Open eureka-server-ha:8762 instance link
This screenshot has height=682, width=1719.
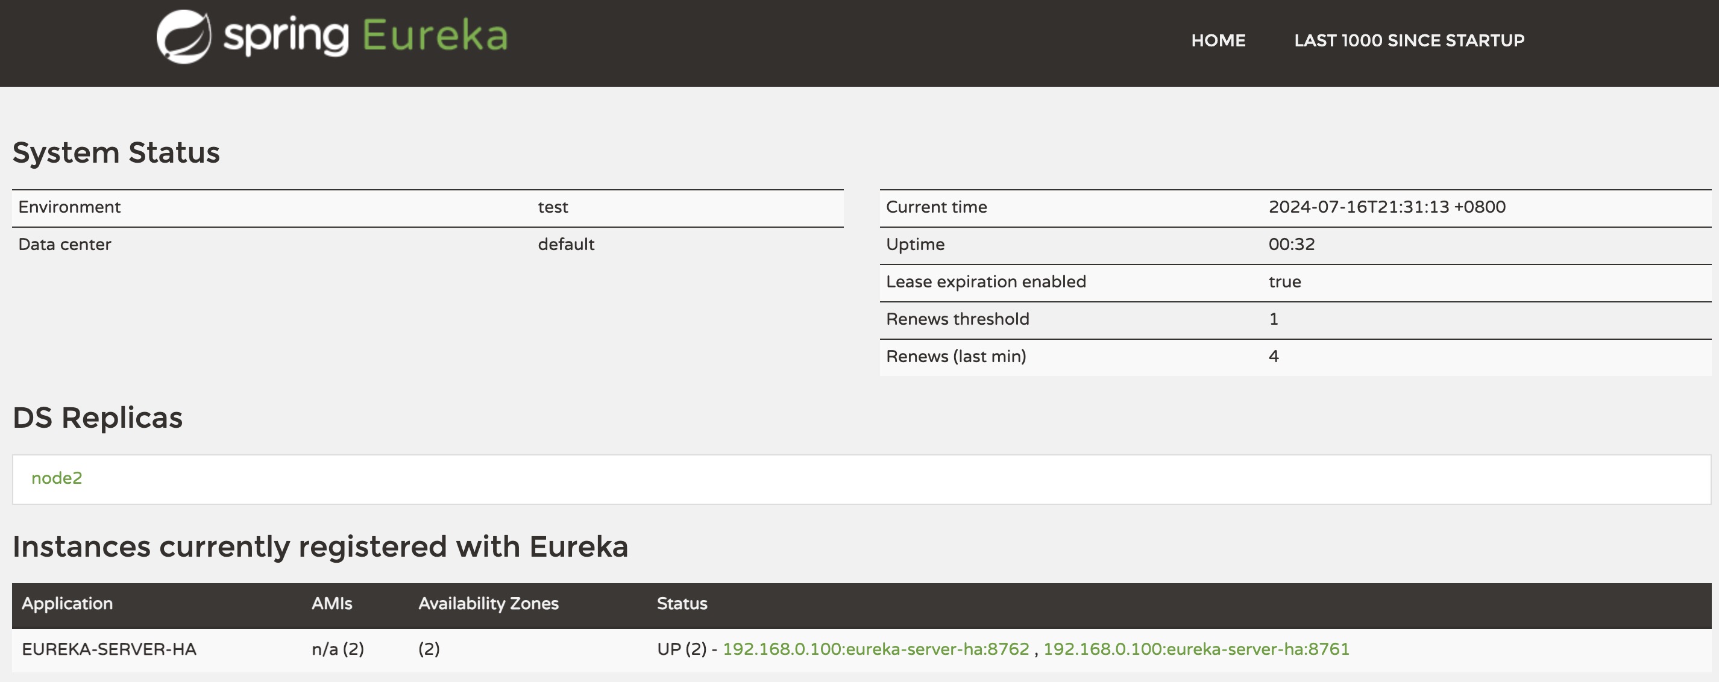click(x=876, y=649)
